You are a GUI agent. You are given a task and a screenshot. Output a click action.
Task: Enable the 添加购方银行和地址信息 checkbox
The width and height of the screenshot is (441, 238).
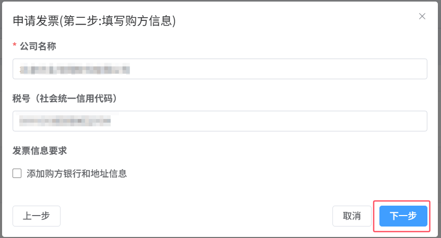pos(17,173)
